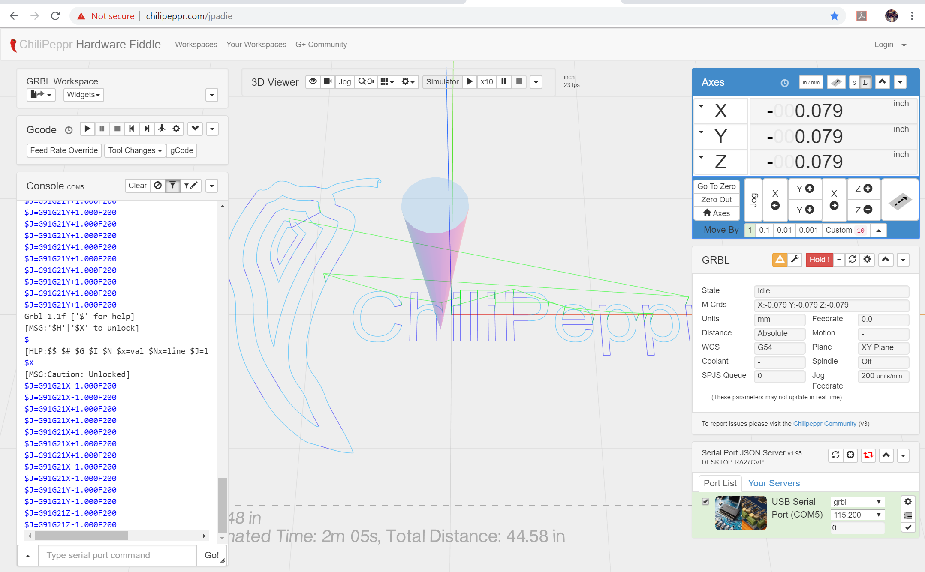Select Move By 0.1 increment
The width and height of the screenshot is (925, 572).
[x=764, y=230]
